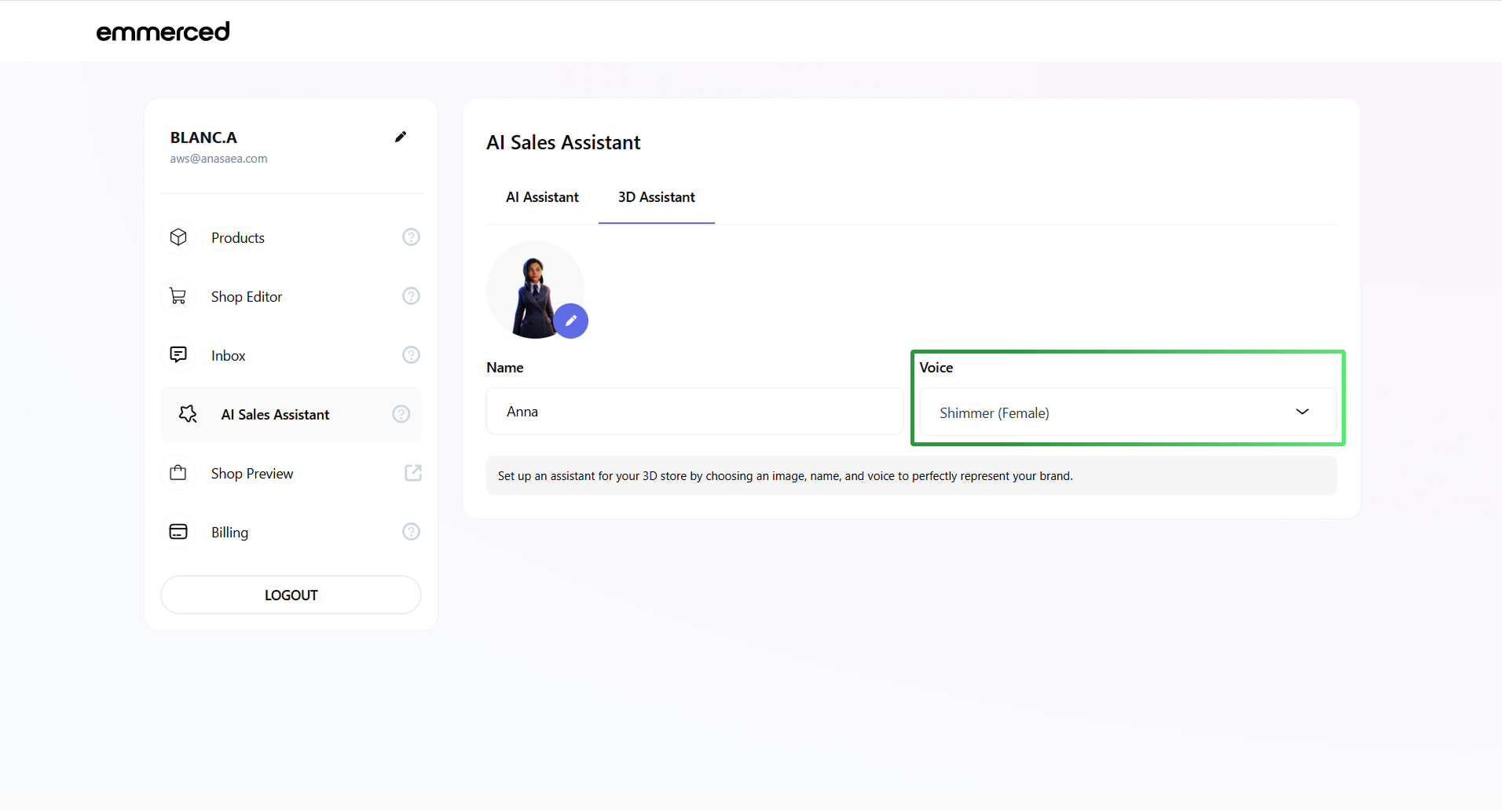Click the external link icon for Shop Preview
The height and width of the screenshot is (810, 1502).
point(412,473)
